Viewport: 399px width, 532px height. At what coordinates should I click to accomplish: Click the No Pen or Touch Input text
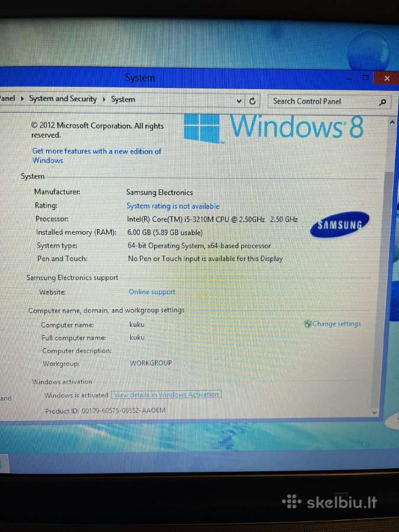pyautogui.click(x=205, y=258)
